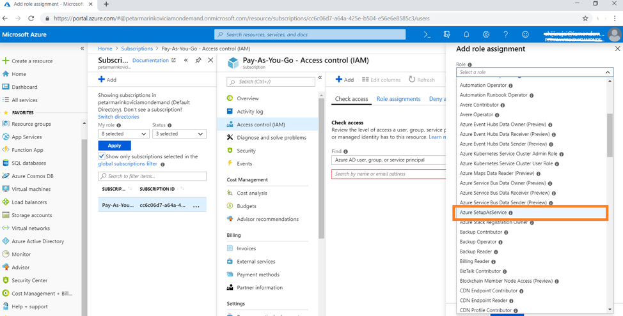Image resolution: width=623 pixels, height=316 pixels.
Task: Pin the Subscriptions blade
Action: click(198, 61)
